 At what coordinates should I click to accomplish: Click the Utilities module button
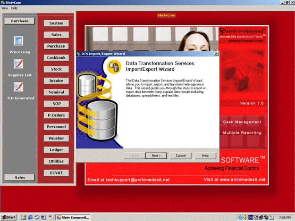[x=56, y=161]
